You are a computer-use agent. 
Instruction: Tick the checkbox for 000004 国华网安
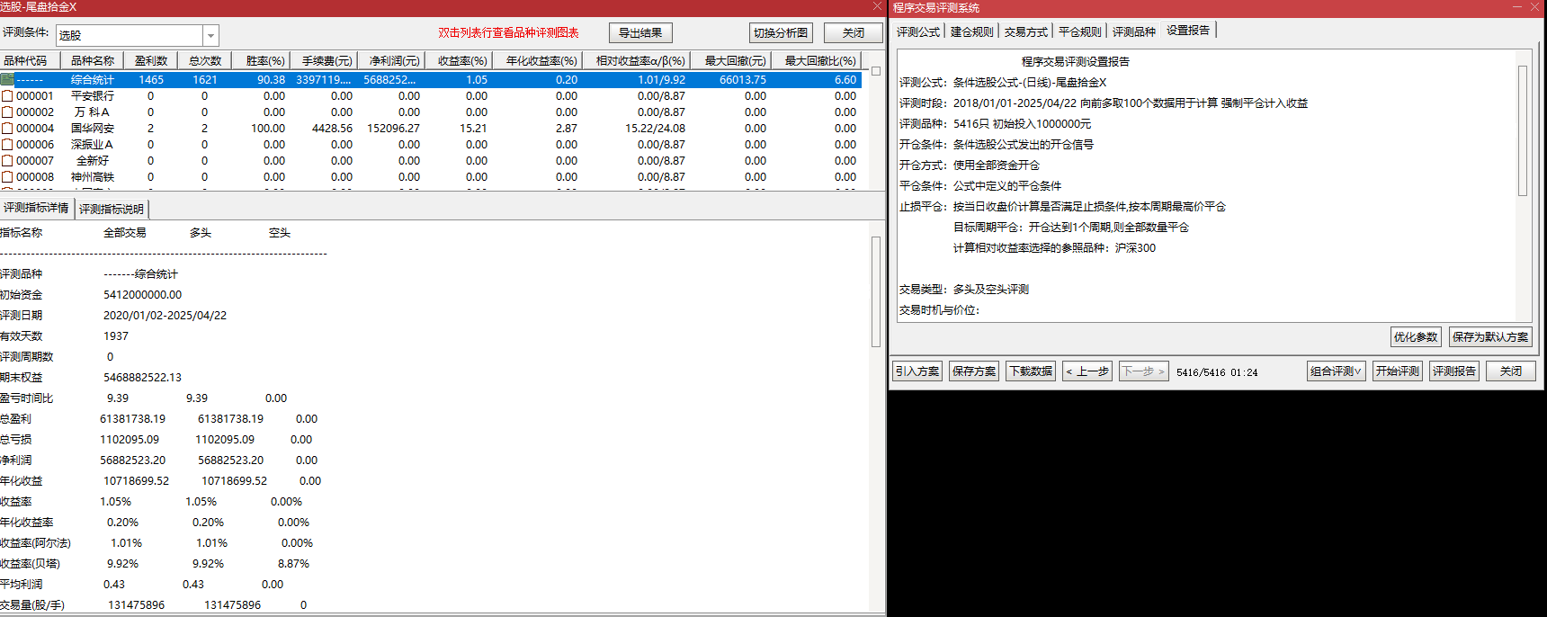(7, 129)
